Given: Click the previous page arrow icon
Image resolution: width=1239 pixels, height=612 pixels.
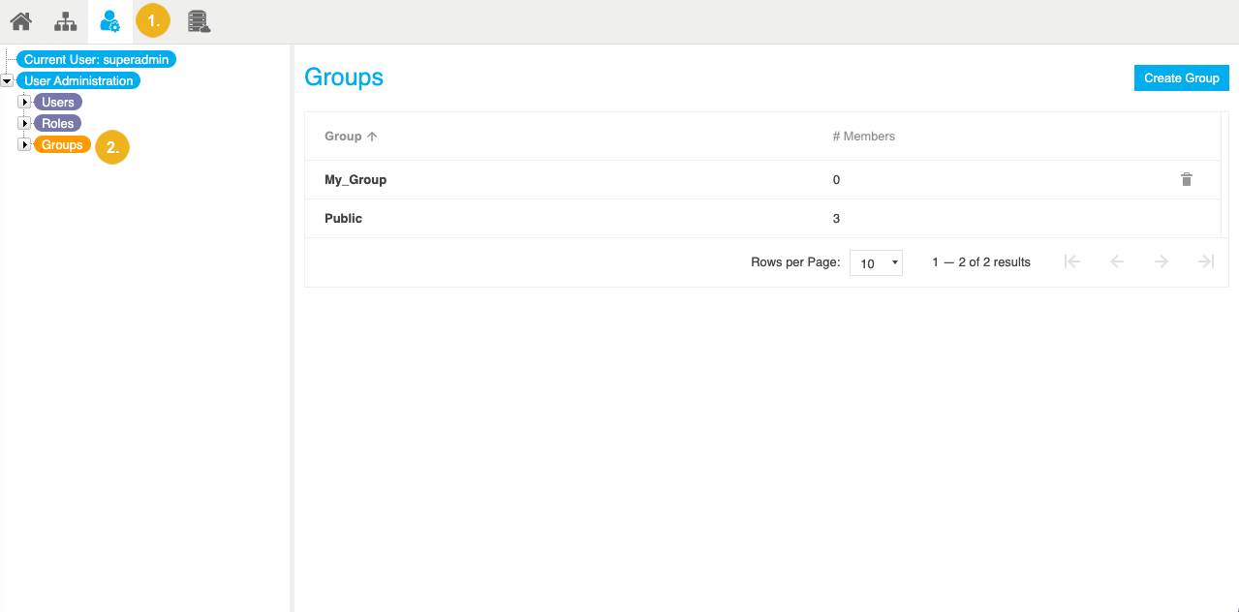Looking at the screenshot, I should point(1117,261).
